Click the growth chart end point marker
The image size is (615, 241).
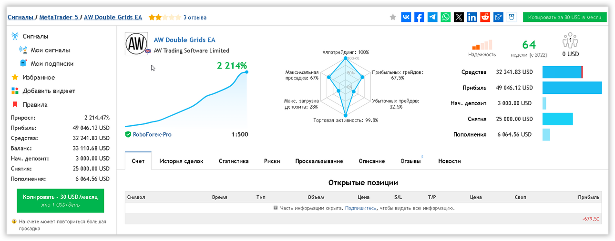tap(246, 72)
